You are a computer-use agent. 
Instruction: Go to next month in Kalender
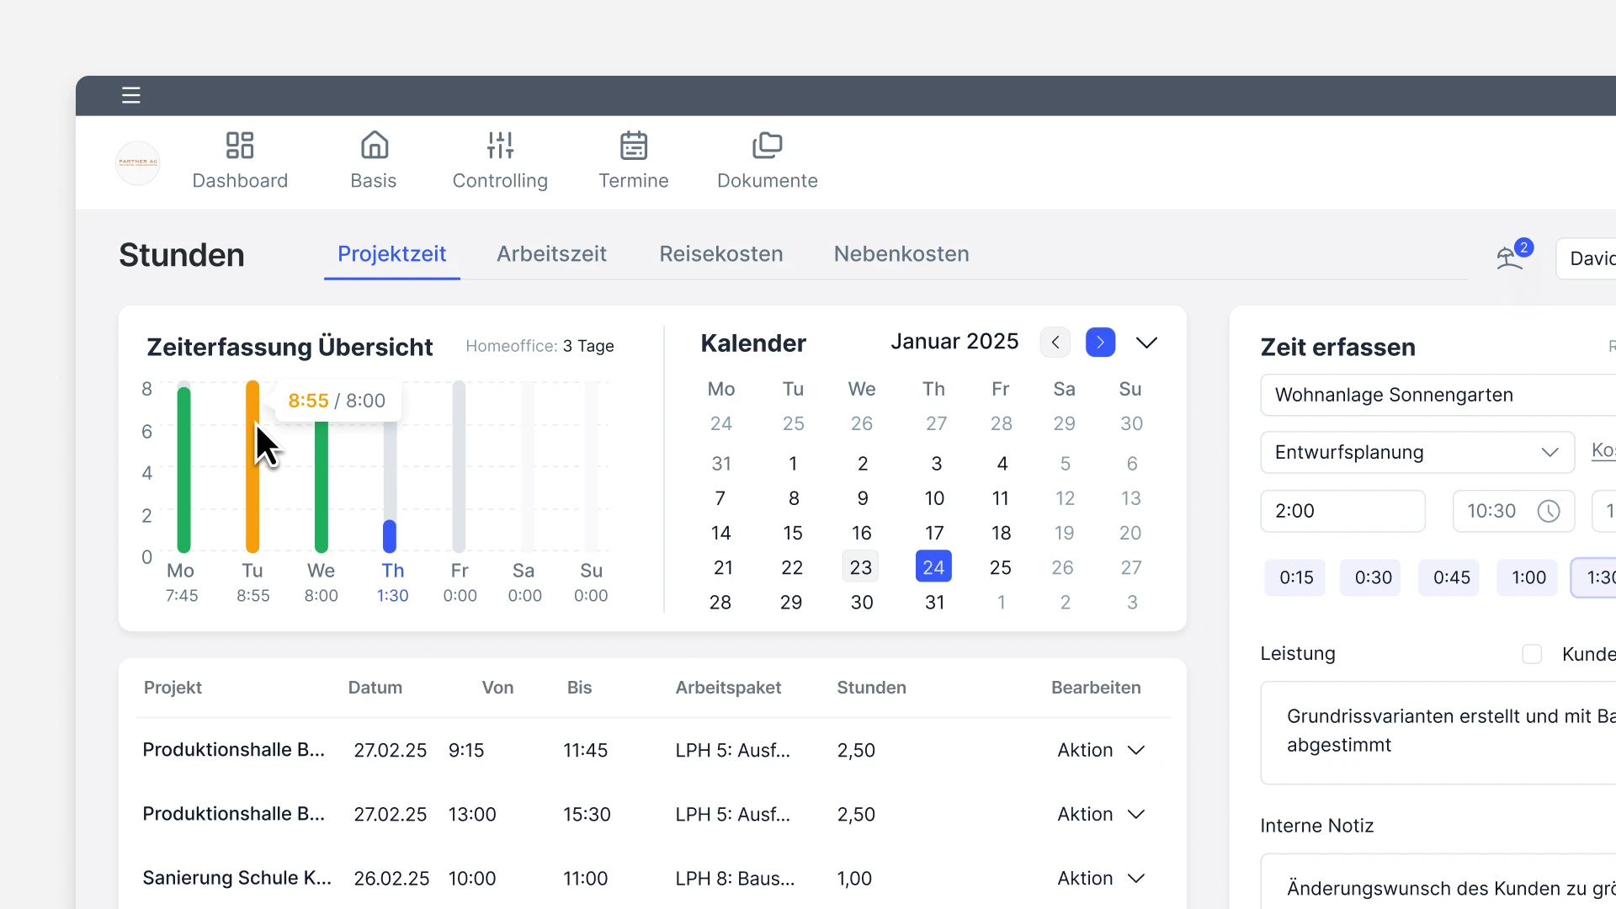(1100, 343)
